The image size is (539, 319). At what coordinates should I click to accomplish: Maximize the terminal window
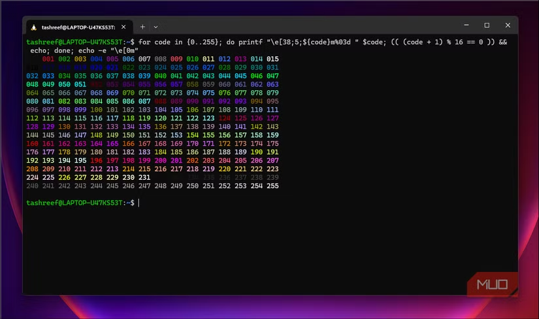click(x=487, y=25)
